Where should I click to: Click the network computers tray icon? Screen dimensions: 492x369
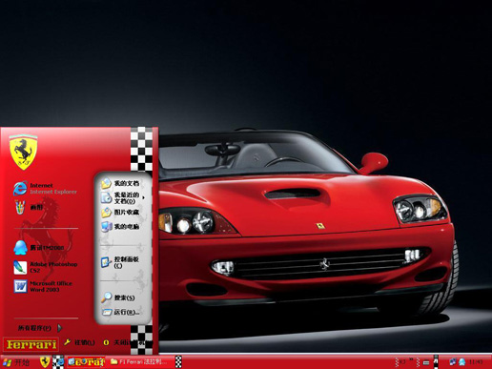(453, 361)
